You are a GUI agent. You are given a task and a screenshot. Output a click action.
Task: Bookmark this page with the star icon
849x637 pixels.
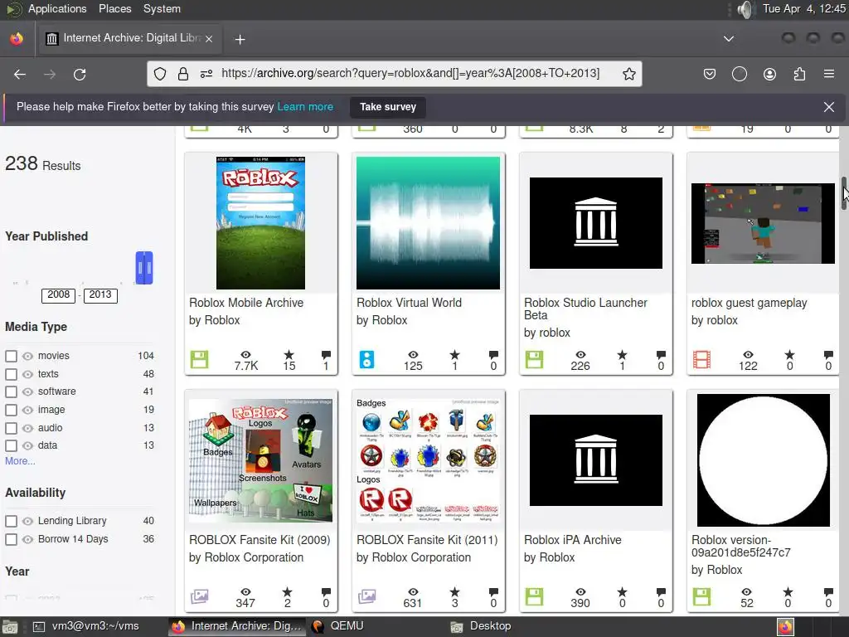(628, 74)
